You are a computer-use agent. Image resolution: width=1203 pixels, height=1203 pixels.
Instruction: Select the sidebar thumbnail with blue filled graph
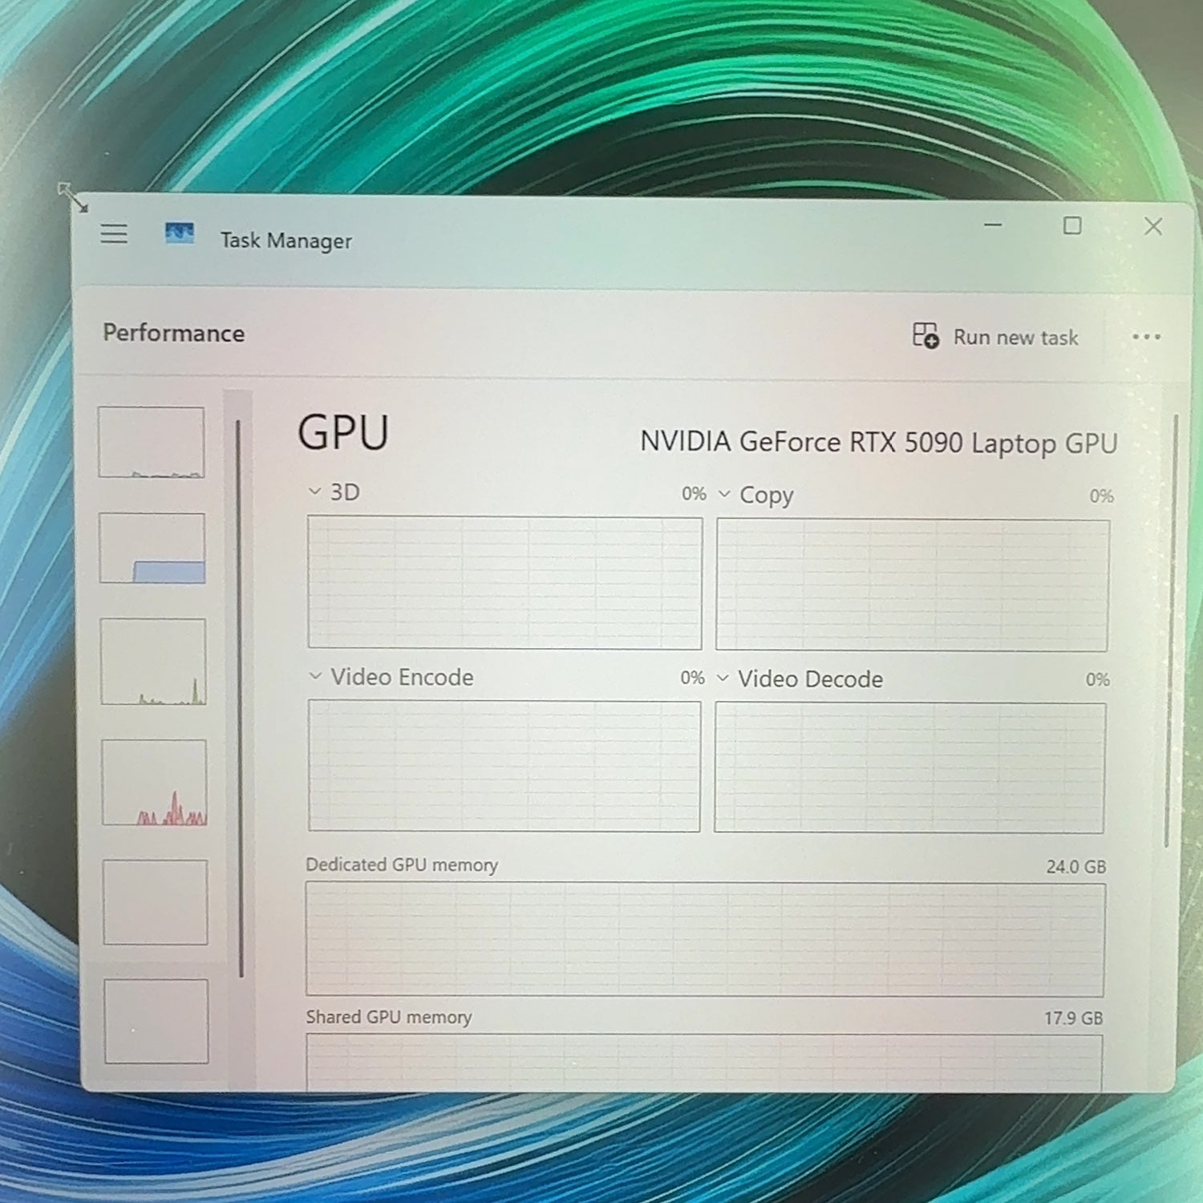coord(152,549)
